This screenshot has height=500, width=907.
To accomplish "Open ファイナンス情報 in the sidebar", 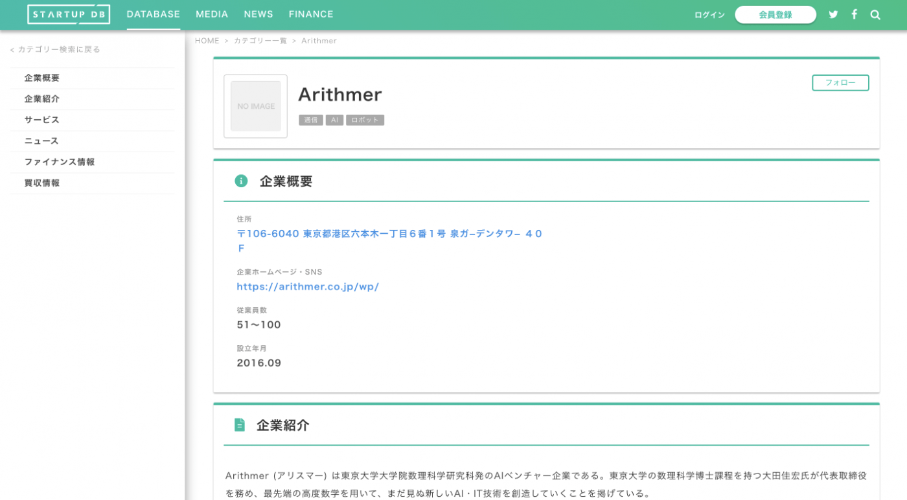I will click(x=93, y=162).
